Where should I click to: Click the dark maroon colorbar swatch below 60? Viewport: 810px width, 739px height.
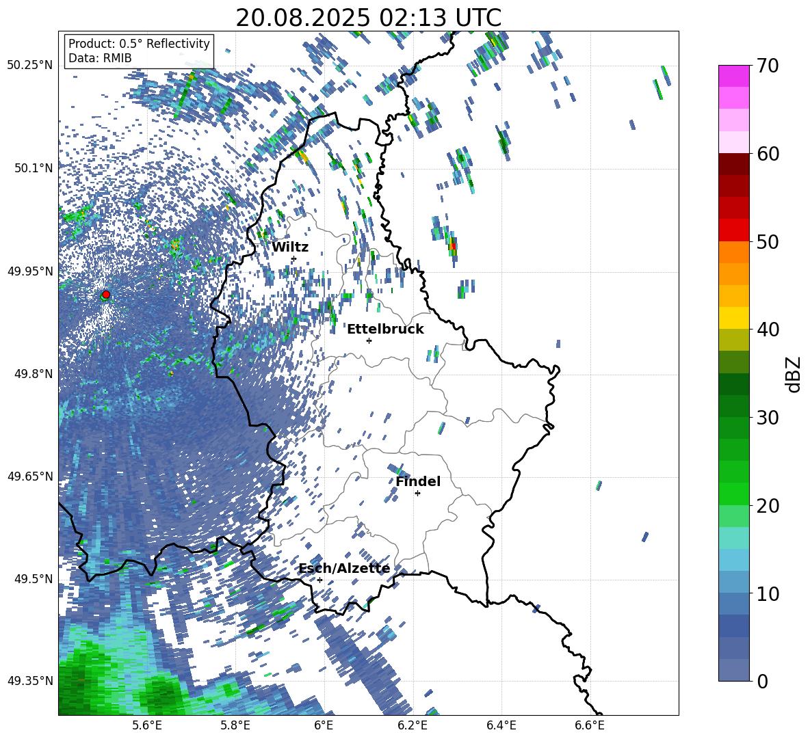click(x=734, y=164)
